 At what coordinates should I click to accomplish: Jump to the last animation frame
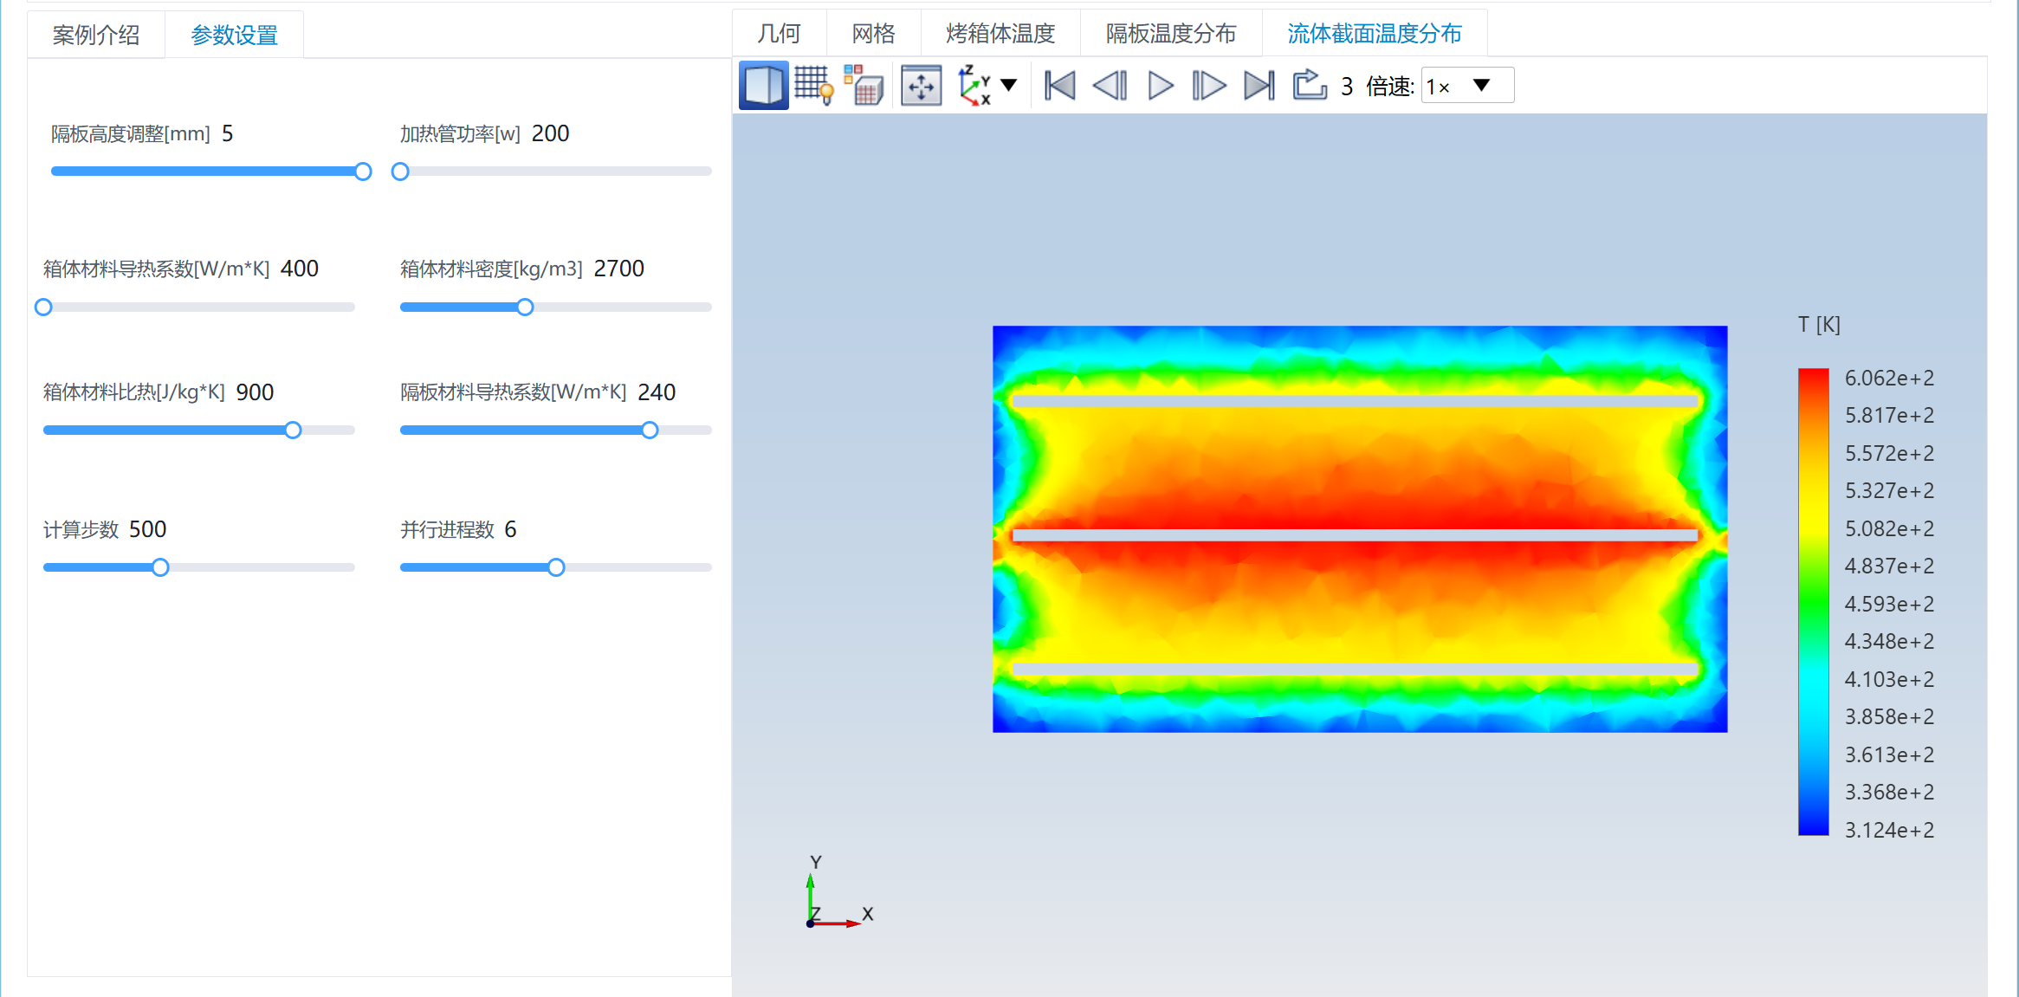(1259, 86)
